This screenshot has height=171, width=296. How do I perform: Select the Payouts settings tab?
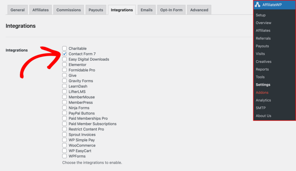coord(96,10)
